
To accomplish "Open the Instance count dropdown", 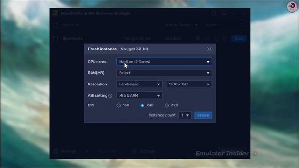I will 185,115.
